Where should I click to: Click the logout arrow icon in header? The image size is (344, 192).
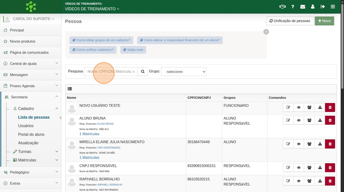[x=322, y=7]
